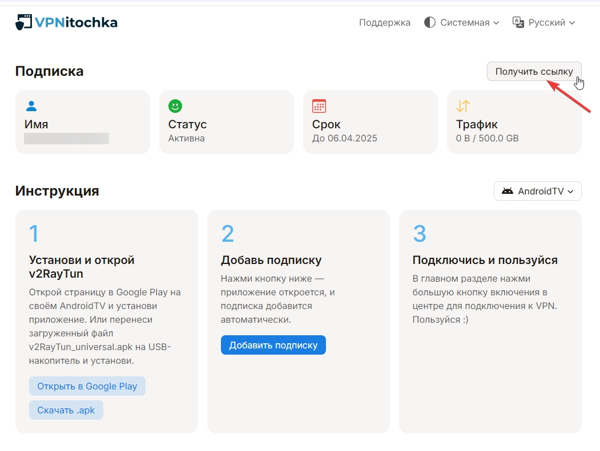Click the step number 1 card heading
The image size is (600, 451).
[x=82, y=267]
